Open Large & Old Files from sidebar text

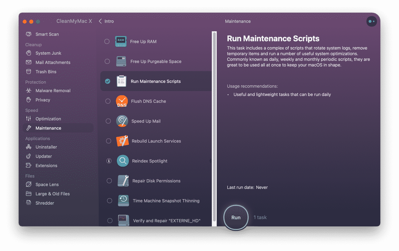pos(53,194)
